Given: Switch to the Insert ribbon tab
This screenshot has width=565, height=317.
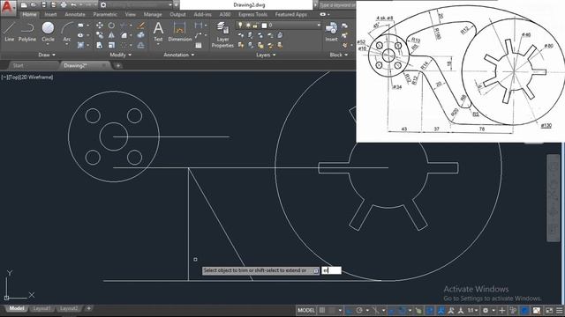Looking at the screenshot, I should click(50, 14).
